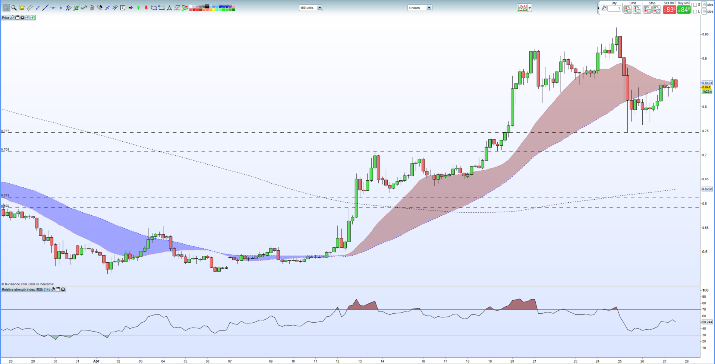Choose the green up arrow drawing tool
Viewport: 715px width, 364px height.
point(138,8)
